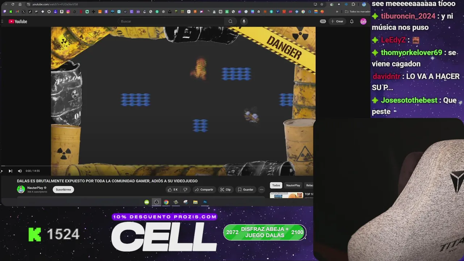Activate voice search microphone icon
Image resolution: width=464 pixels, height=261 pixels.
tap(244, 21)
